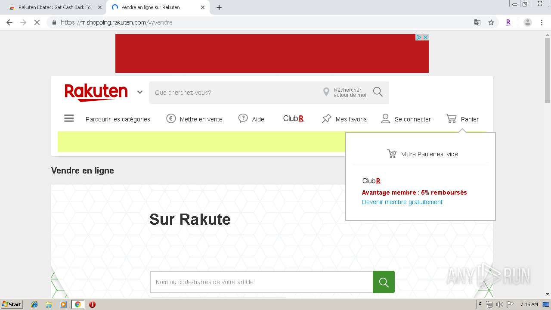Close the 'Vendre en ligne sur Rakuten' tab
Image resolution: width=551 pixels, height=310 pixels.
[x=203, y=7]
